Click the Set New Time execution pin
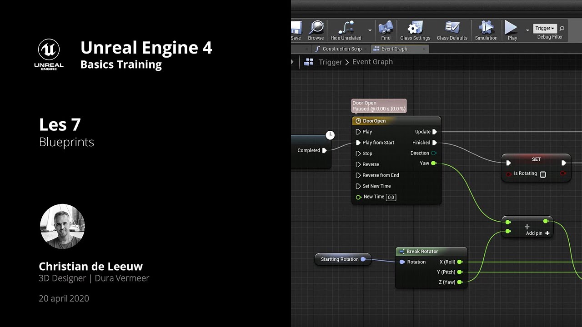The image size is (582, 327). [358, 186]
